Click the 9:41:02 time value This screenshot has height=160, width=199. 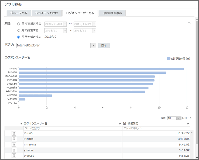[184, 144]
